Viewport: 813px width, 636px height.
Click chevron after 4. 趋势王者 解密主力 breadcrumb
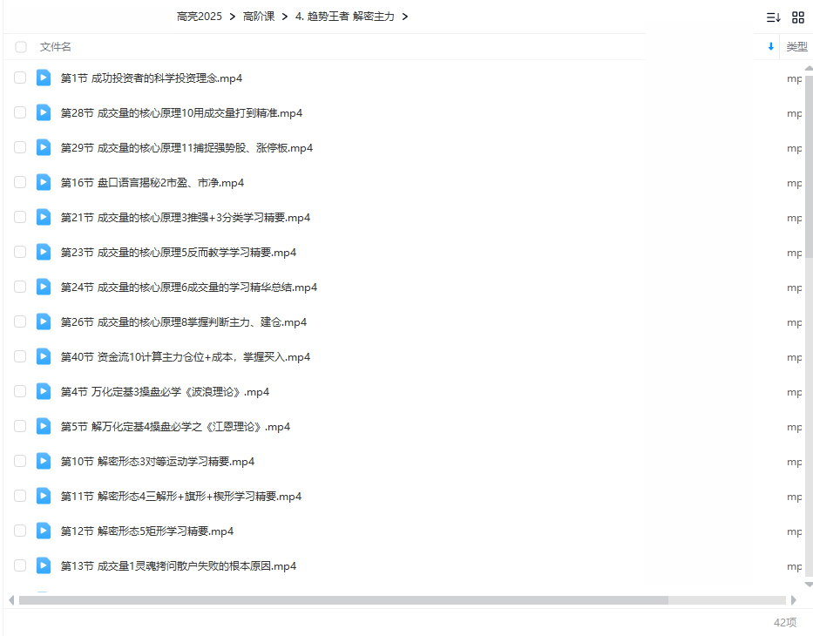pyautogui.click(x=405, y=17)
